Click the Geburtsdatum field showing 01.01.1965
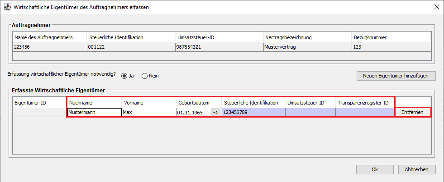Image resolution: width=444 pixels, height=182 pixels. tap(193, 113)
